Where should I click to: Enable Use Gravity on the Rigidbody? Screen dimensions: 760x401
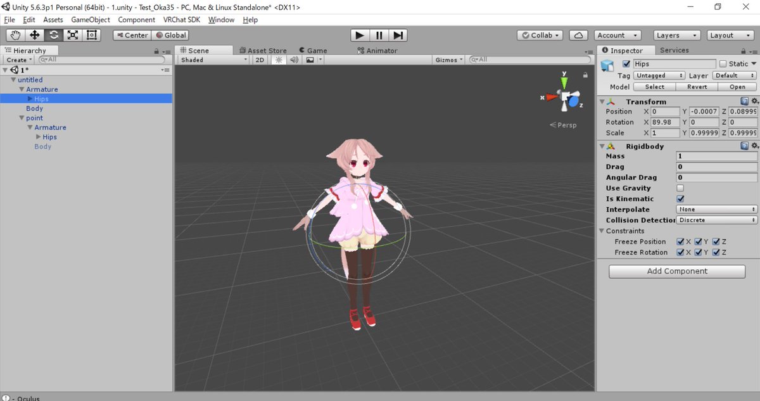680,188
